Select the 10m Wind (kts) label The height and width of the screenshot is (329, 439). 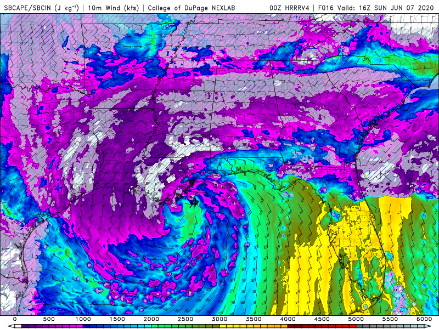coord(113,8)
